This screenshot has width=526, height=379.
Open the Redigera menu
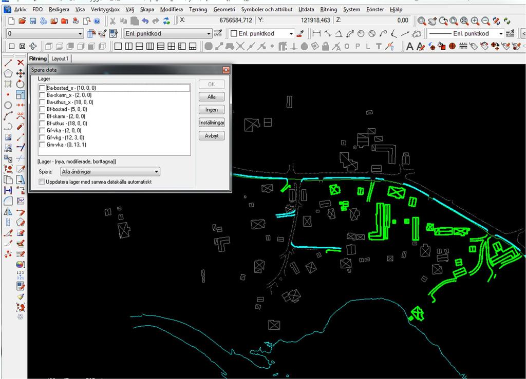(x=59, y=9)
